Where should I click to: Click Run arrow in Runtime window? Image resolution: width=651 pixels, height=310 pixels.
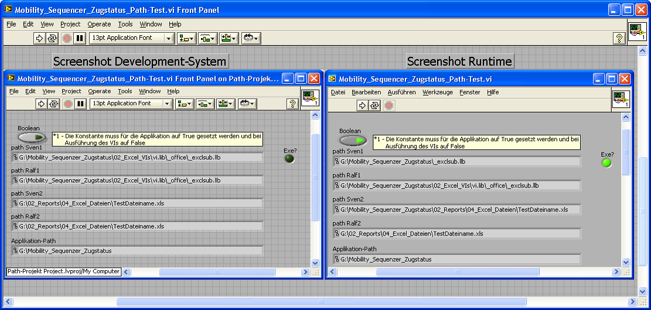[x=363, y=105]
